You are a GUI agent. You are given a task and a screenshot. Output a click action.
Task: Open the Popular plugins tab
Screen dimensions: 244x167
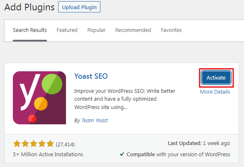96,30
